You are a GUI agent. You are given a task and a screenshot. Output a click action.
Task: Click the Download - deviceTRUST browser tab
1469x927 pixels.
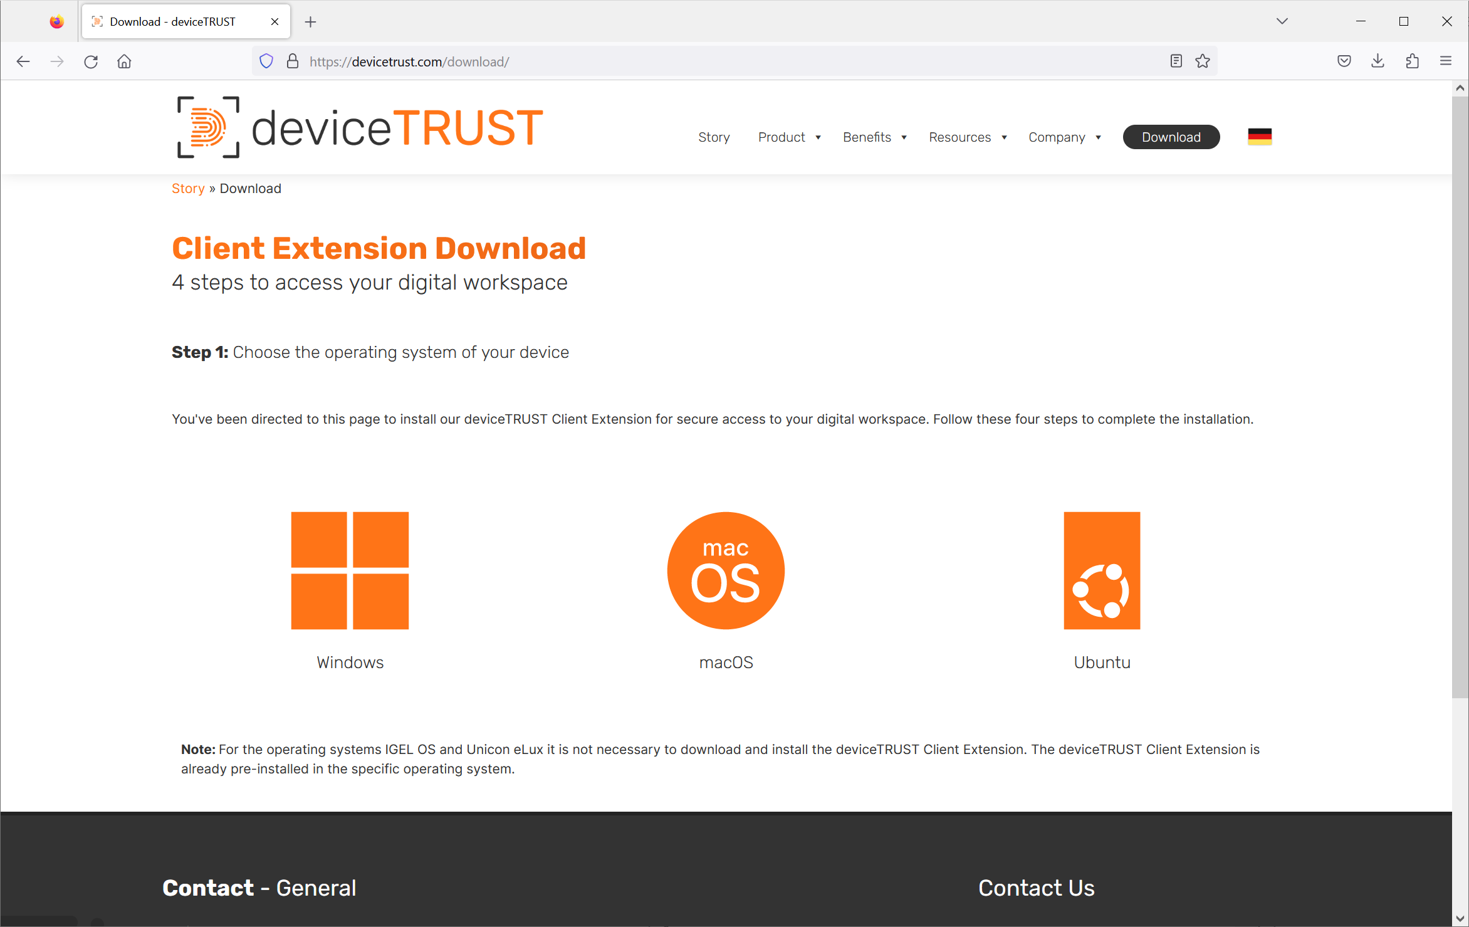point(172,21)
